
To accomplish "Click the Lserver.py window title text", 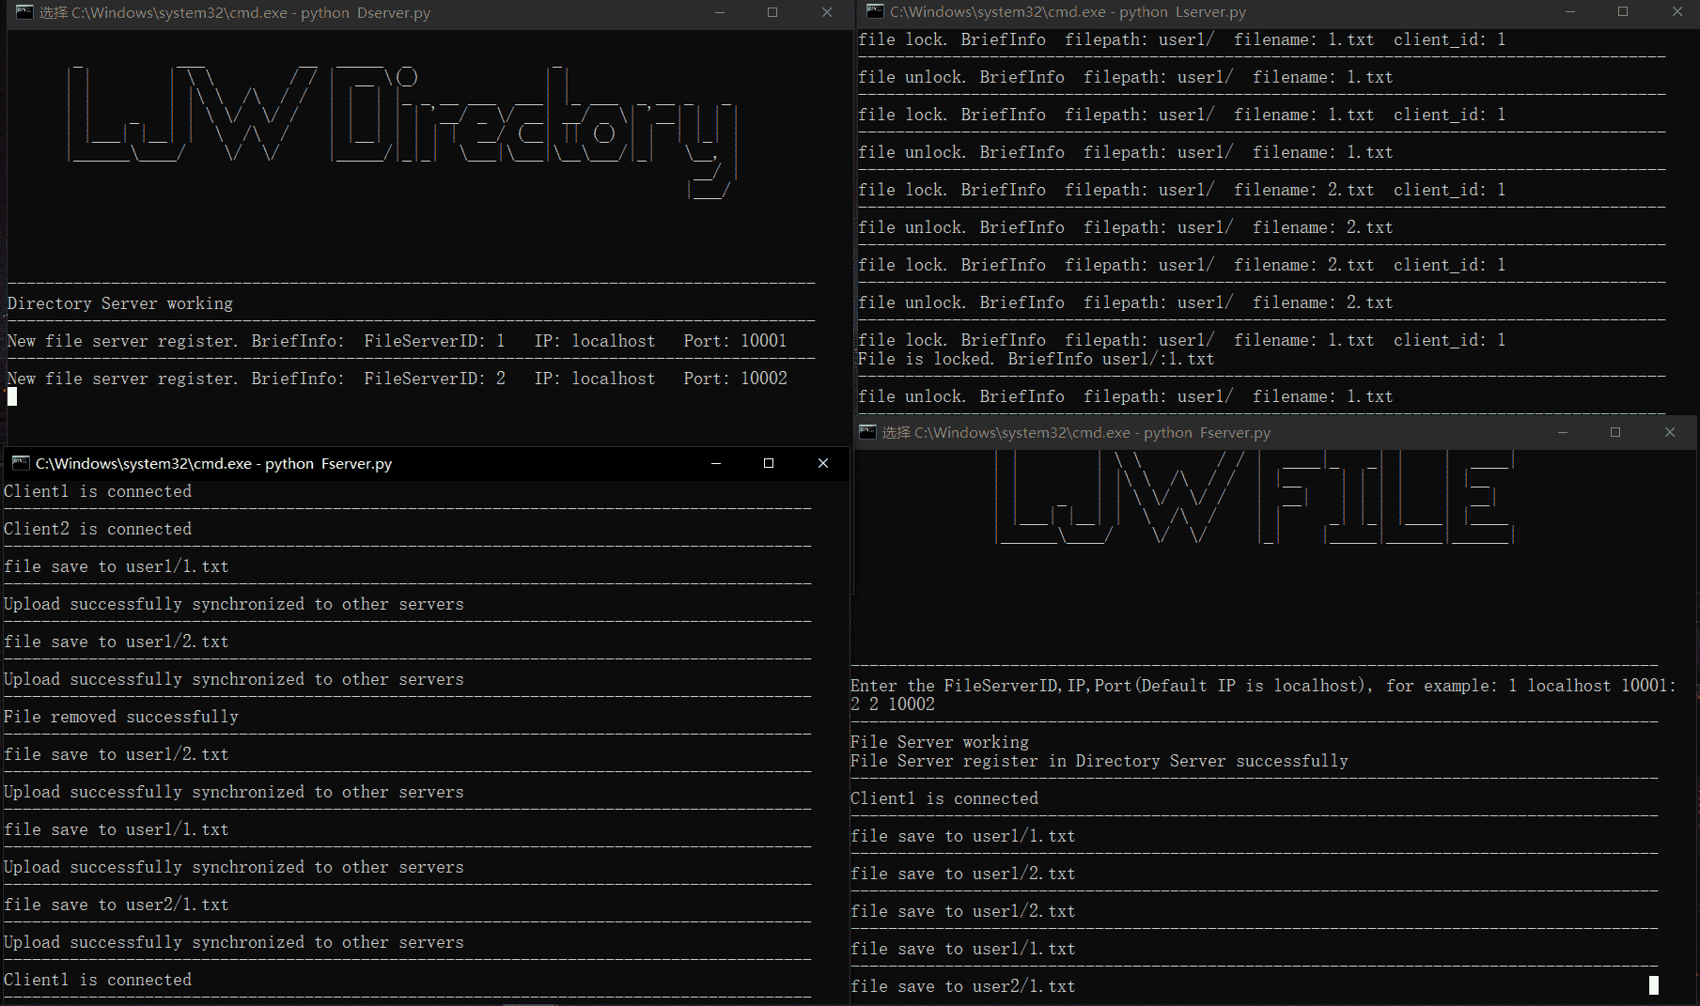I will [1068, 12].
